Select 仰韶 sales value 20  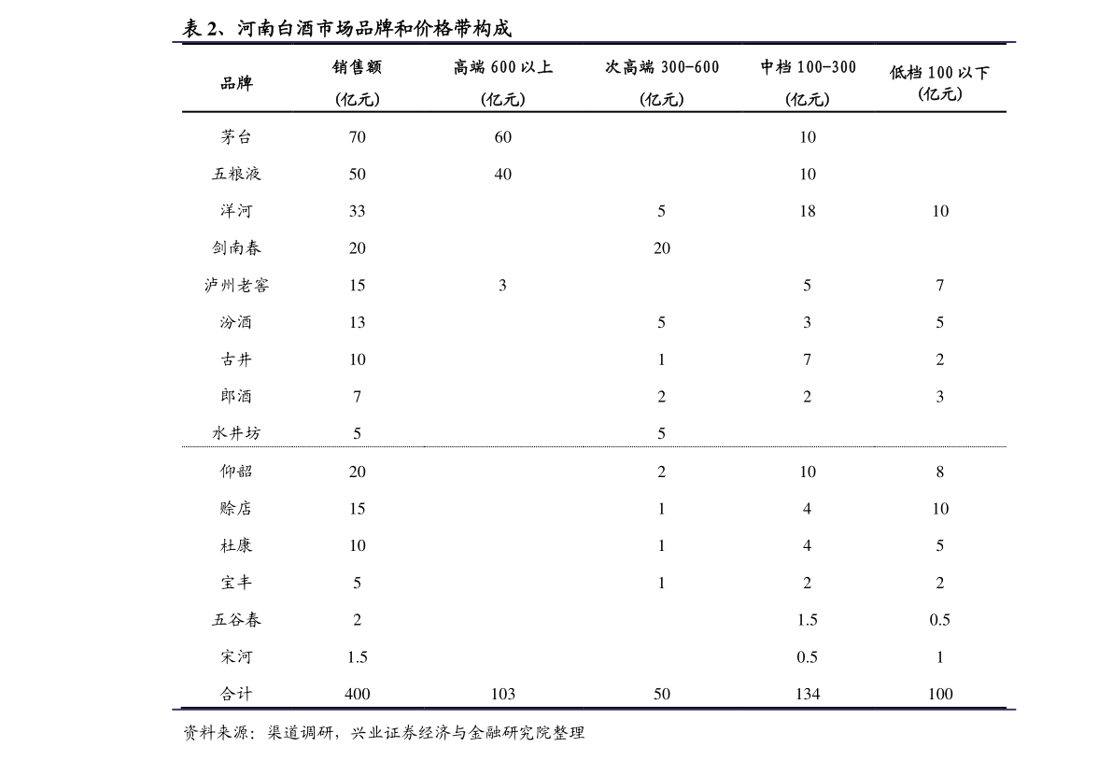[358, 471]
